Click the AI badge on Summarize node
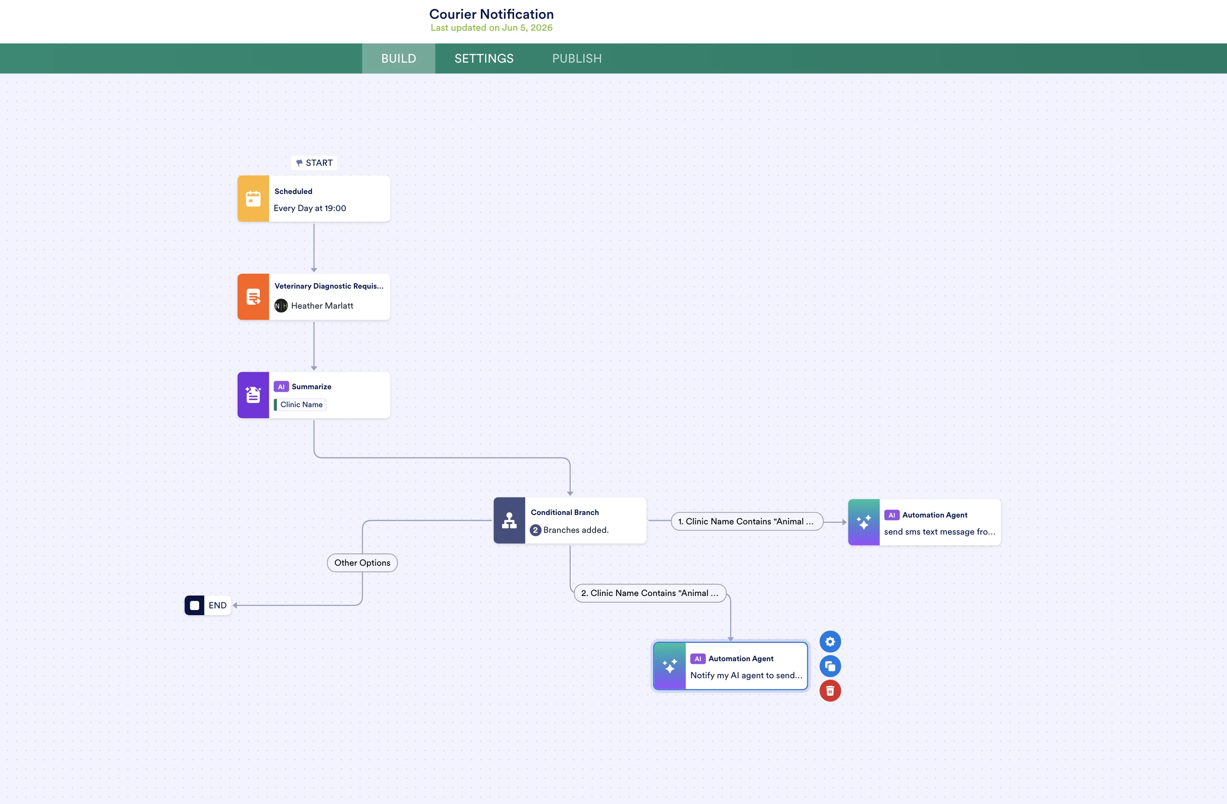The width and height of the screenshot is (1227, 804). tap(281, 387)
